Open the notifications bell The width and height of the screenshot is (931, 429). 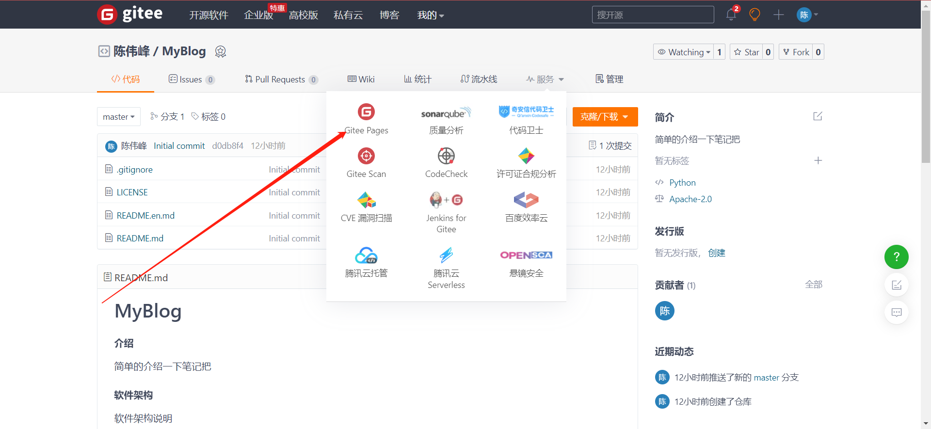click(731, 15)
